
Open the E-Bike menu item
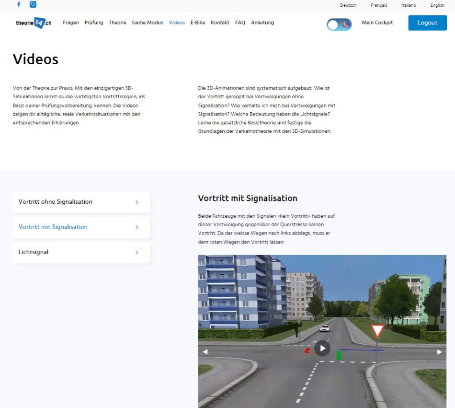[x=198, y=23]
